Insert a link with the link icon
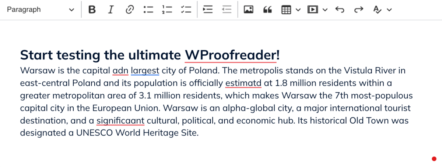 [x=129, y=10]
